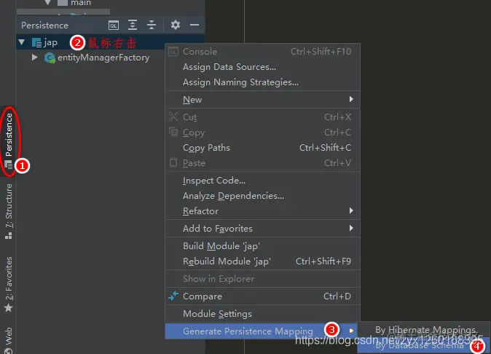Open the Refactor submenu arrow

[351, 211]
